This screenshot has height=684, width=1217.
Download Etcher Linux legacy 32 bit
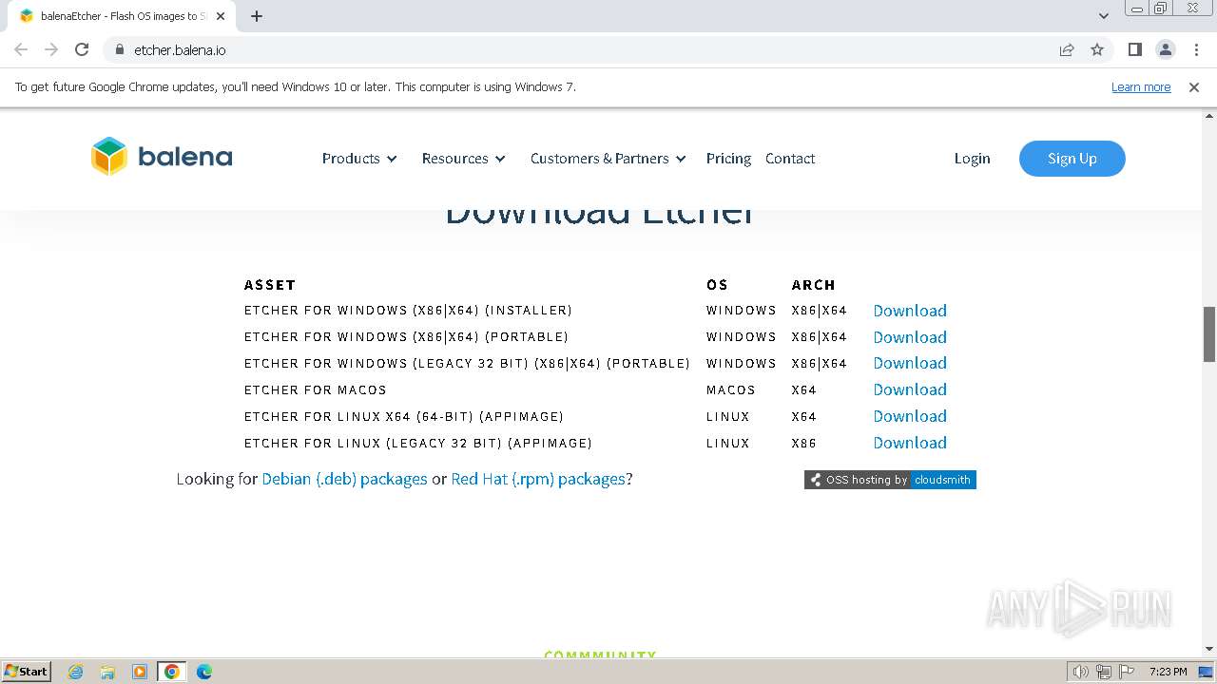pos(910,443)
